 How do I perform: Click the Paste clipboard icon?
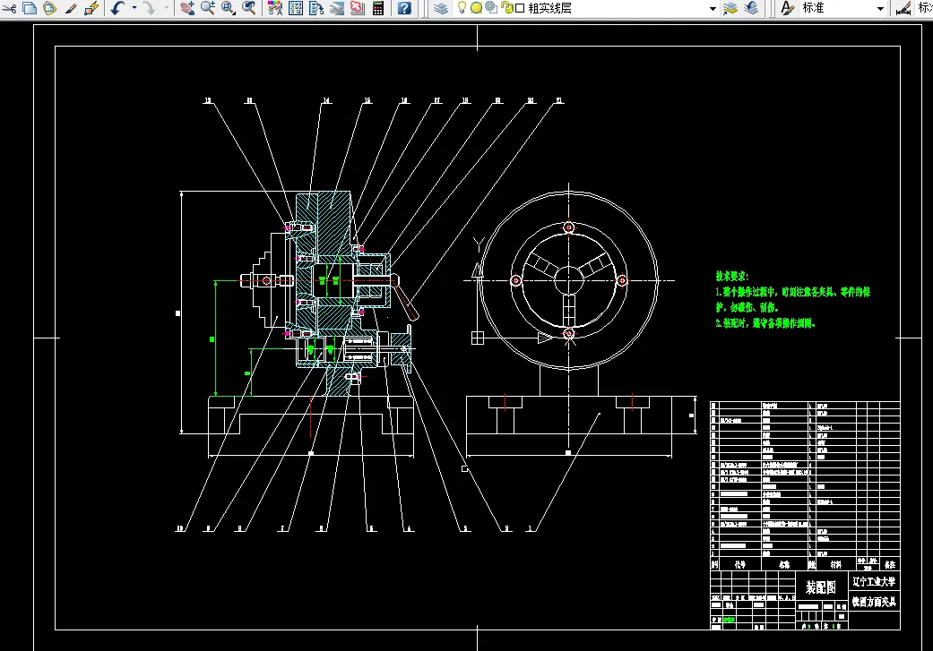49,8
